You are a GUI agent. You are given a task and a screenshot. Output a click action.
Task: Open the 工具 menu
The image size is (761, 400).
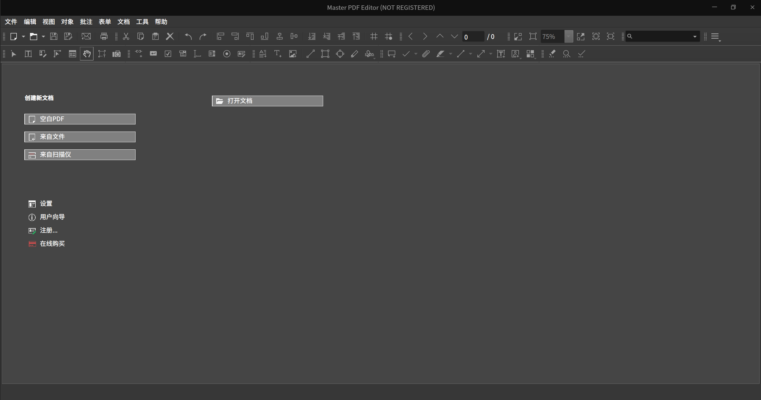[142, 22]
